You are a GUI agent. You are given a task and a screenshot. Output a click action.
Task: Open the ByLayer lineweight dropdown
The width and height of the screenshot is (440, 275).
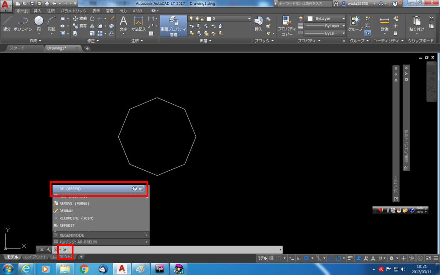point(343,26)
